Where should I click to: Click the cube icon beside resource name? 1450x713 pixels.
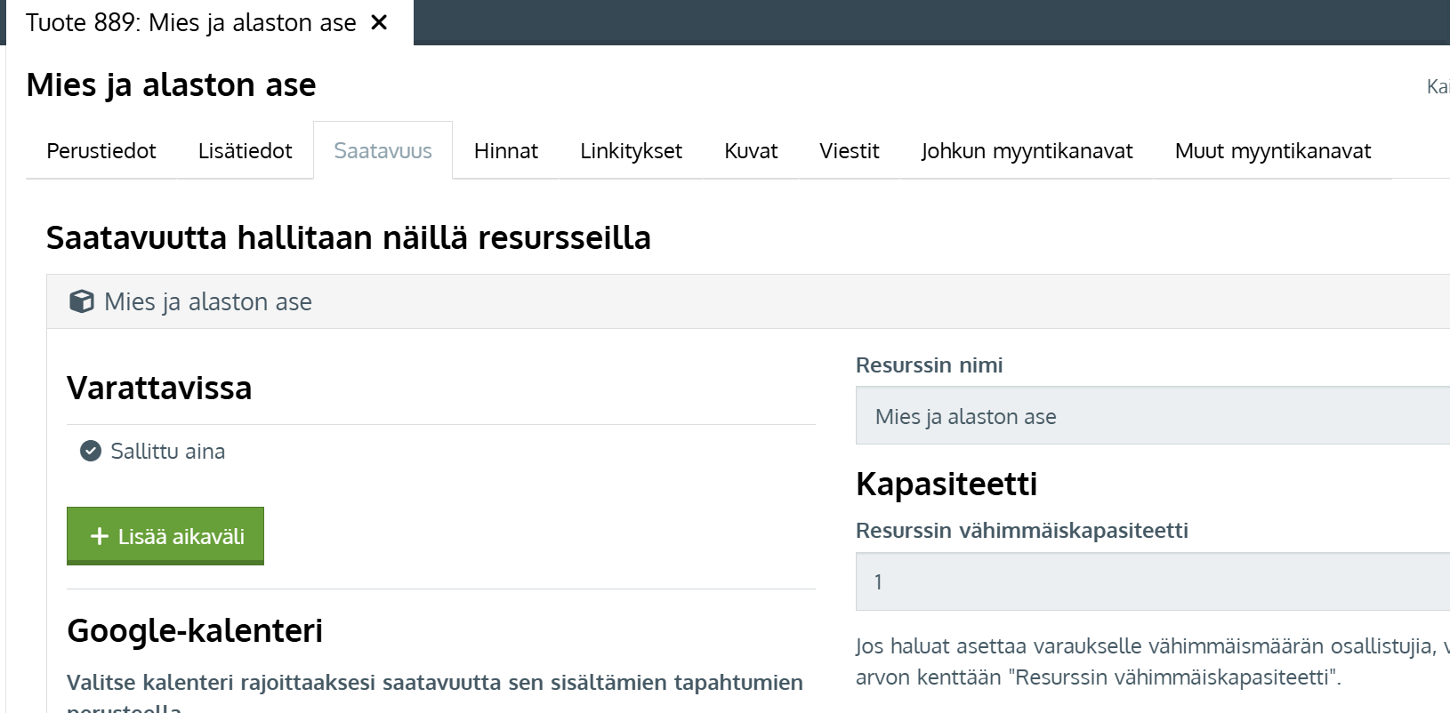[x=82, y=301]
